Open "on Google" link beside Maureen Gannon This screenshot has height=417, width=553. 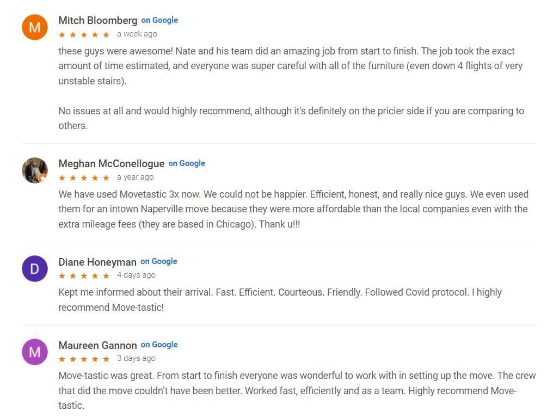click(x=159, y=345)
